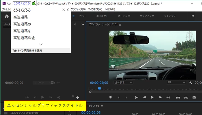This screenshot has height=115, width=202.
Task: Go to In point in Program monitor
Action: tap(136, 97)
